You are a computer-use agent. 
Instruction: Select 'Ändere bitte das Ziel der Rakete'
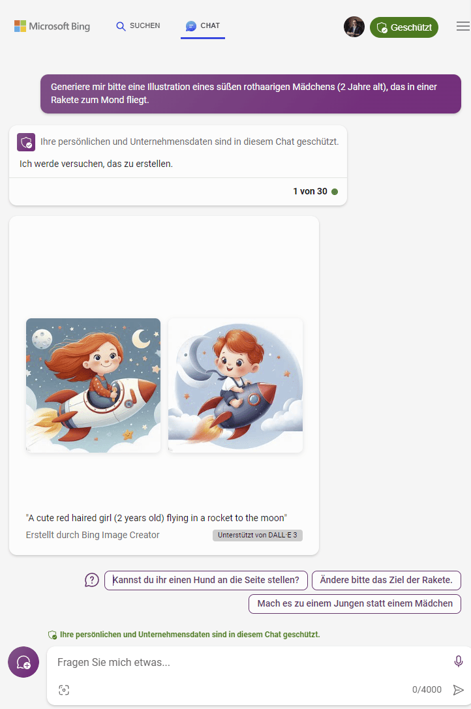click(386, 580)
